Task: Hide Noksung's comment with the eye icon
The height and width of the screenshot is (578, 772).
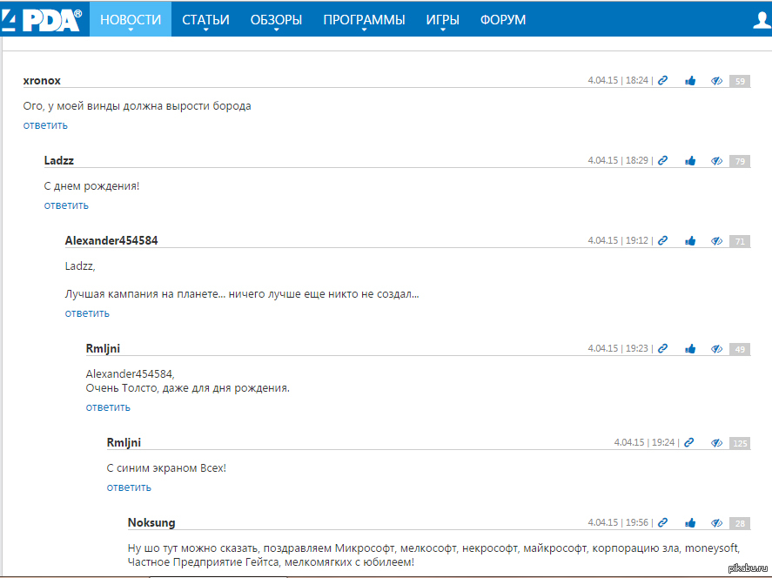Action: click(716, 523)
